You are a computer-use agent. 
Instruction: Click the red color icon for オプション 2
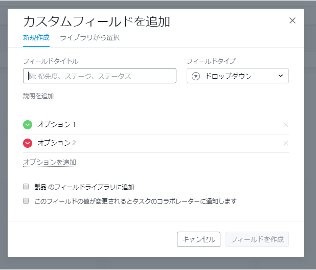pyautogui.click(x=28, y=143)
